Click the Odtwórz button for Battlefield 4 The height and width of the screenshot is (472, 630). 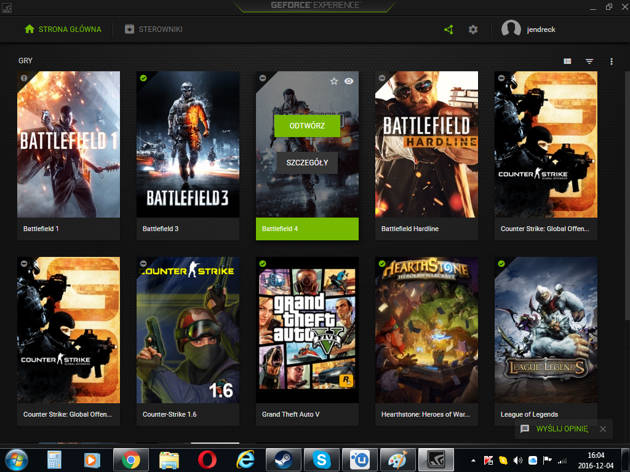[x=307, y=125]
